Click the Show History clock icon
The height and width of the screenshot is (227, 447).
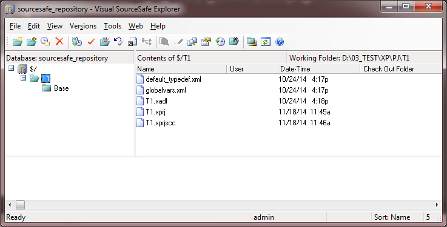click(x=220, y=42)
